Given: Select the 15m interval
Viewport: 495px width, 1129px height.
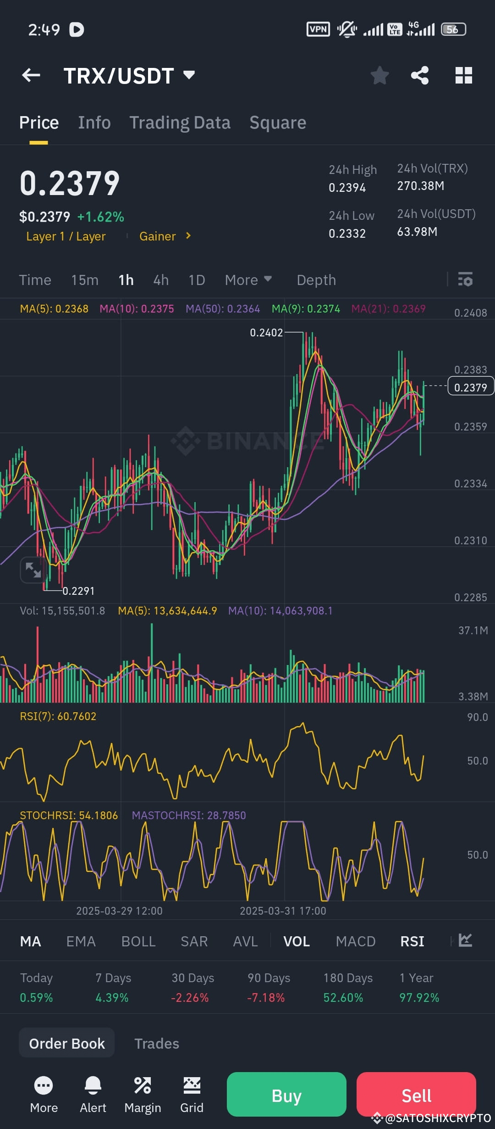Looking at the screenshot, I should 85,280.
